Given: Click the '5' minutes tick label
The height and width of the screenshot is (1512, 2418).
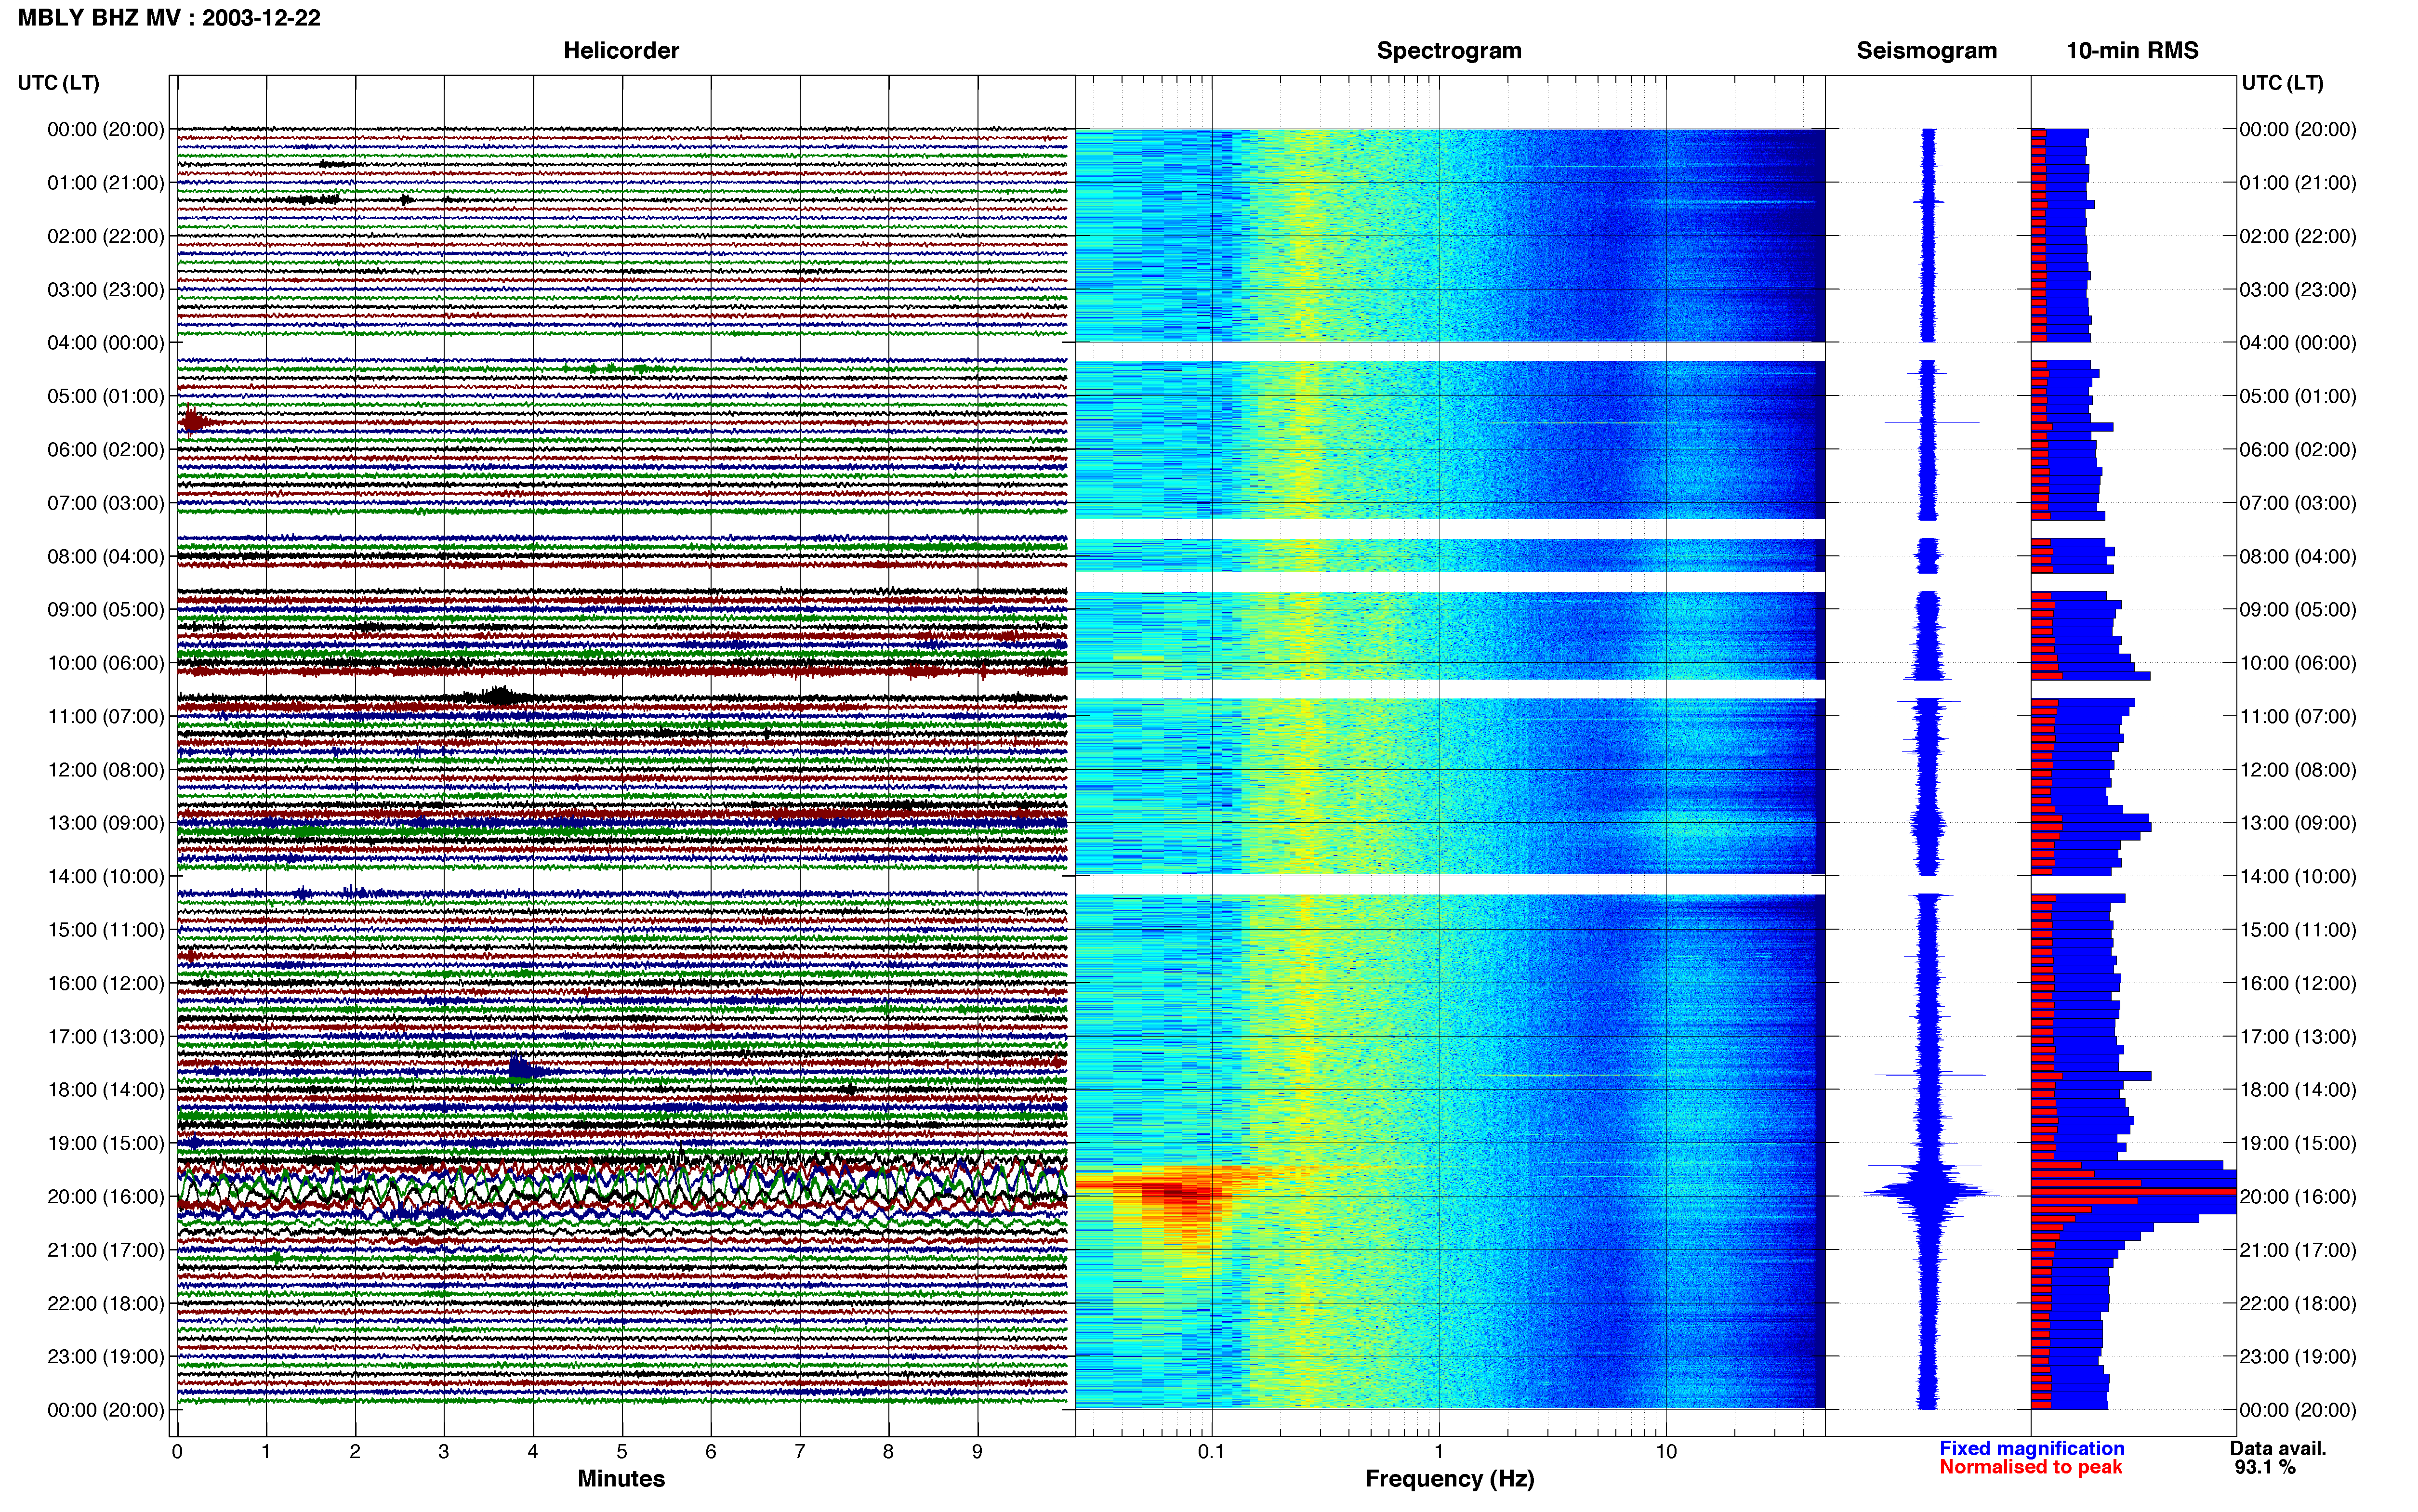Looking at the screenshot, I should [x=622, y=1451].
